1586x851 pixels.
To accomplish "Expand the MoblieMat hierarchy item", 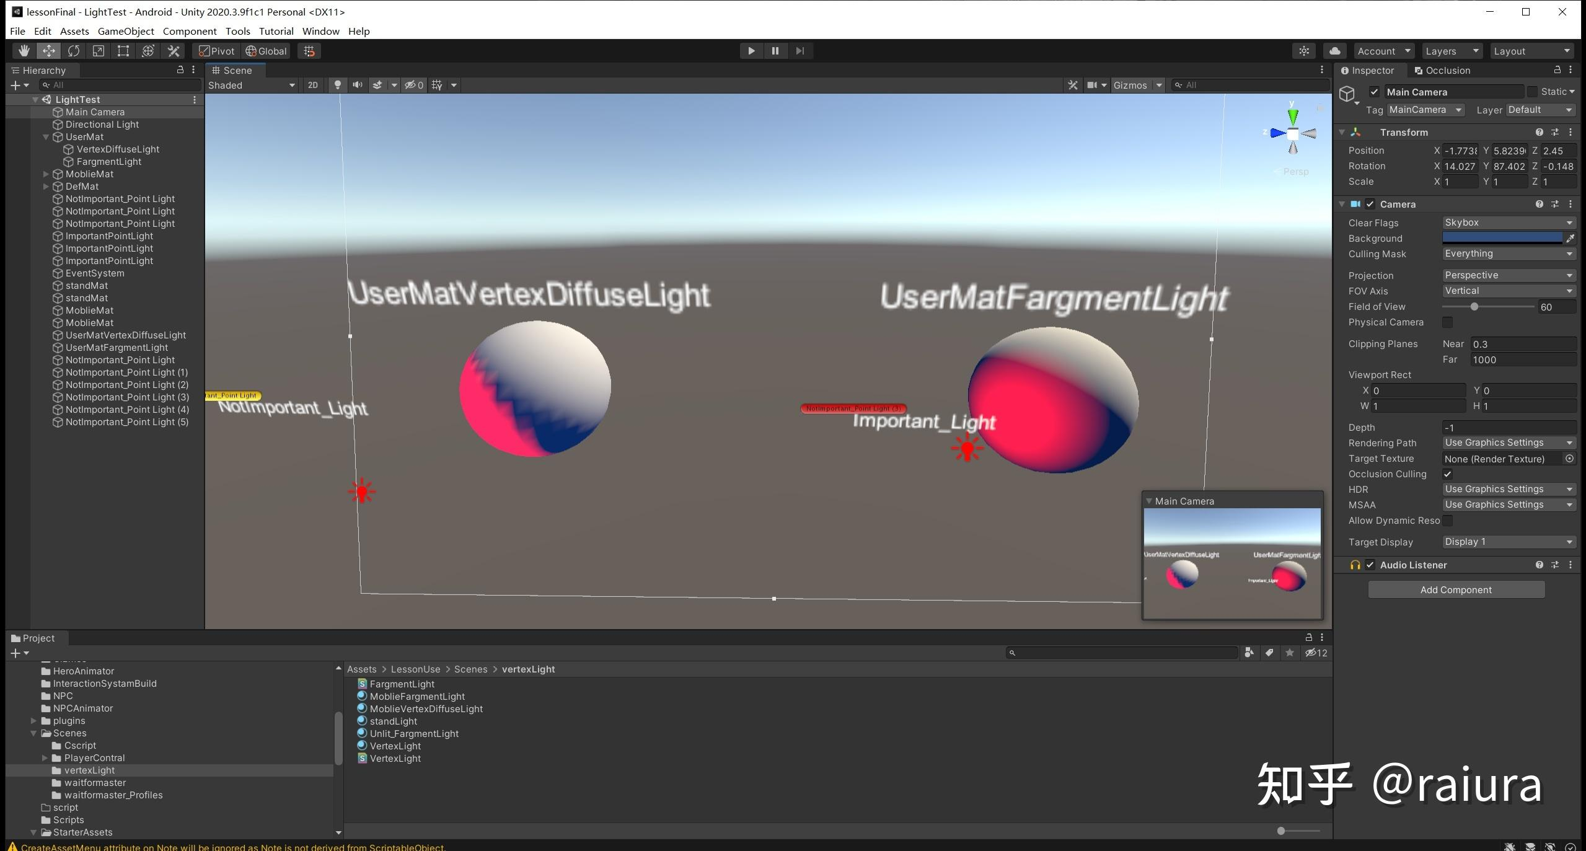I will 46,174.
